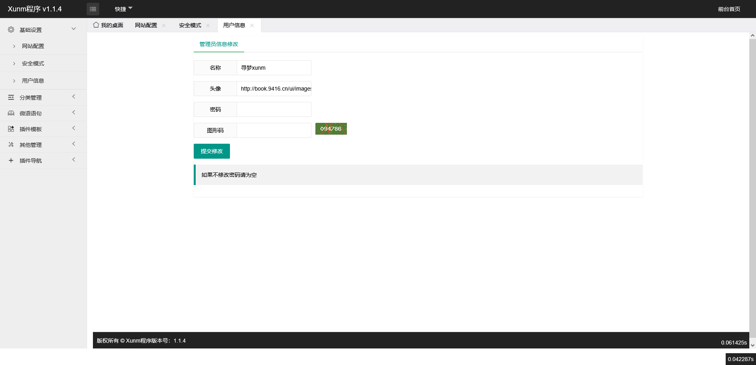Close the 用户信息 tab
Screen dimensions: 756x365
point(252,25)
